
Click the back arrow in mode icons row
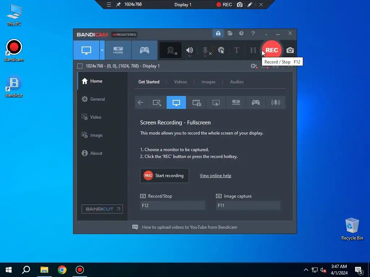(141, 102)
